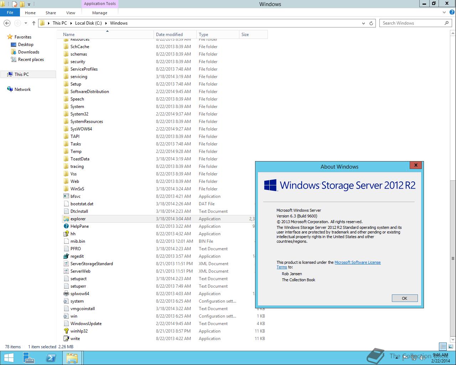Expand recent locations dropdown arrow
Screen dimensions: 456x365
point(26,23)
